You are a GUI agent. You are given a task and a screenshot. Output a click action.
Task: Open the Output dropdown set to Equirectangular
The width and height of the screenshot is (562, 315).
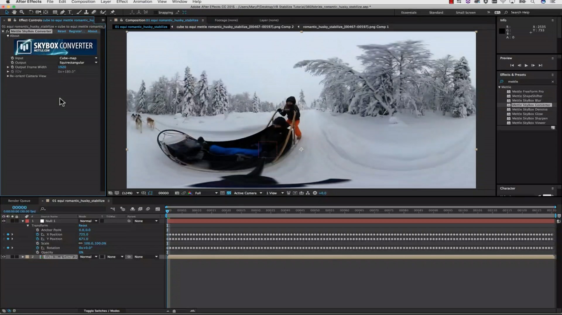[x=78, y=63]
